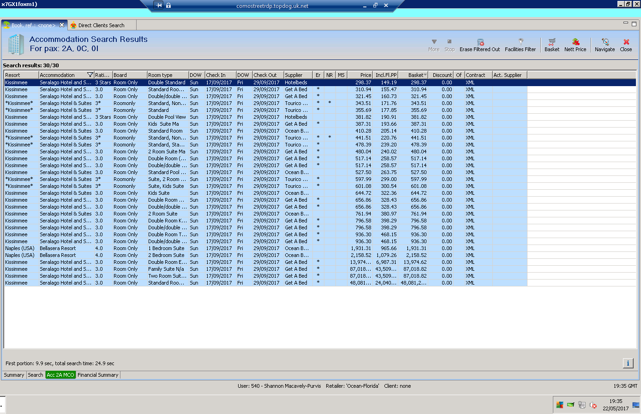Screen dimensions: 641x414
Task: Sort by the Board column header
Action: click(x=130, y=75)
